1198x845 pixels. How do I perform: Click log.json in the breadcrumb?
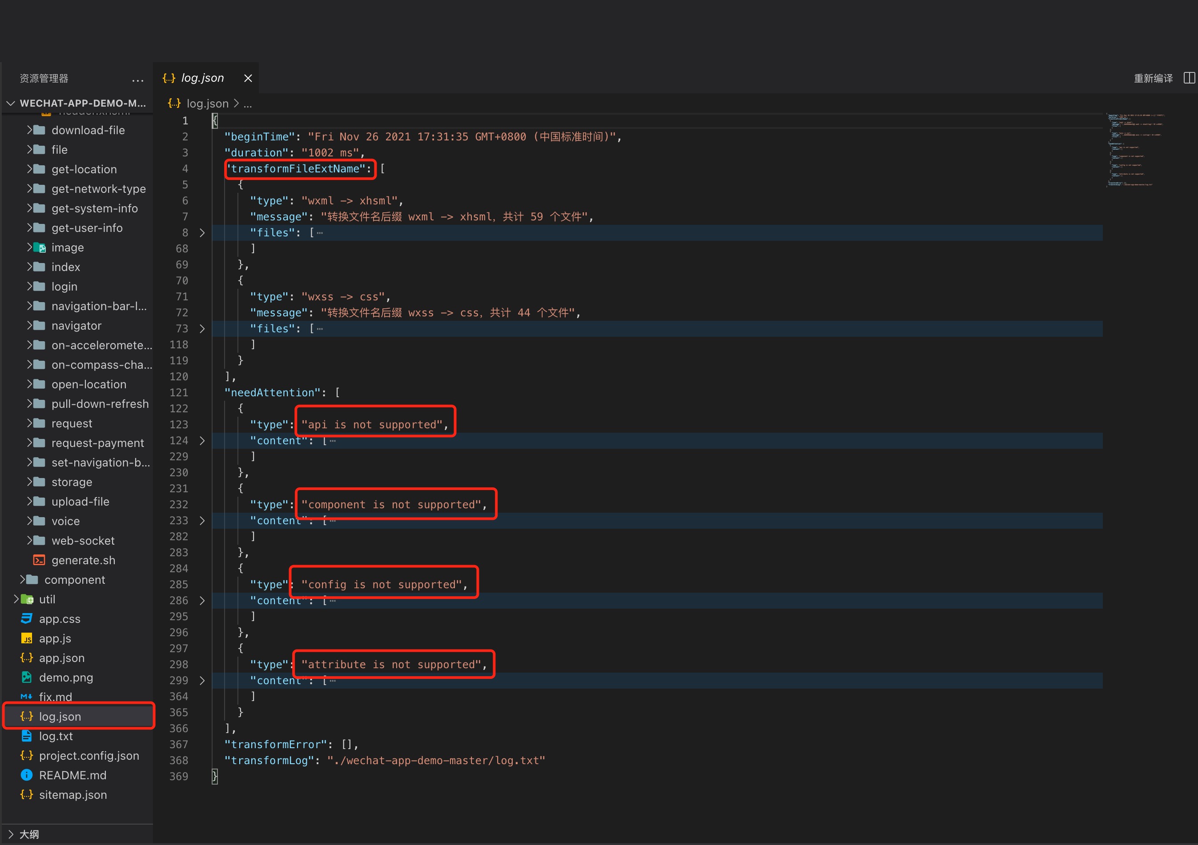click(207, 103)
